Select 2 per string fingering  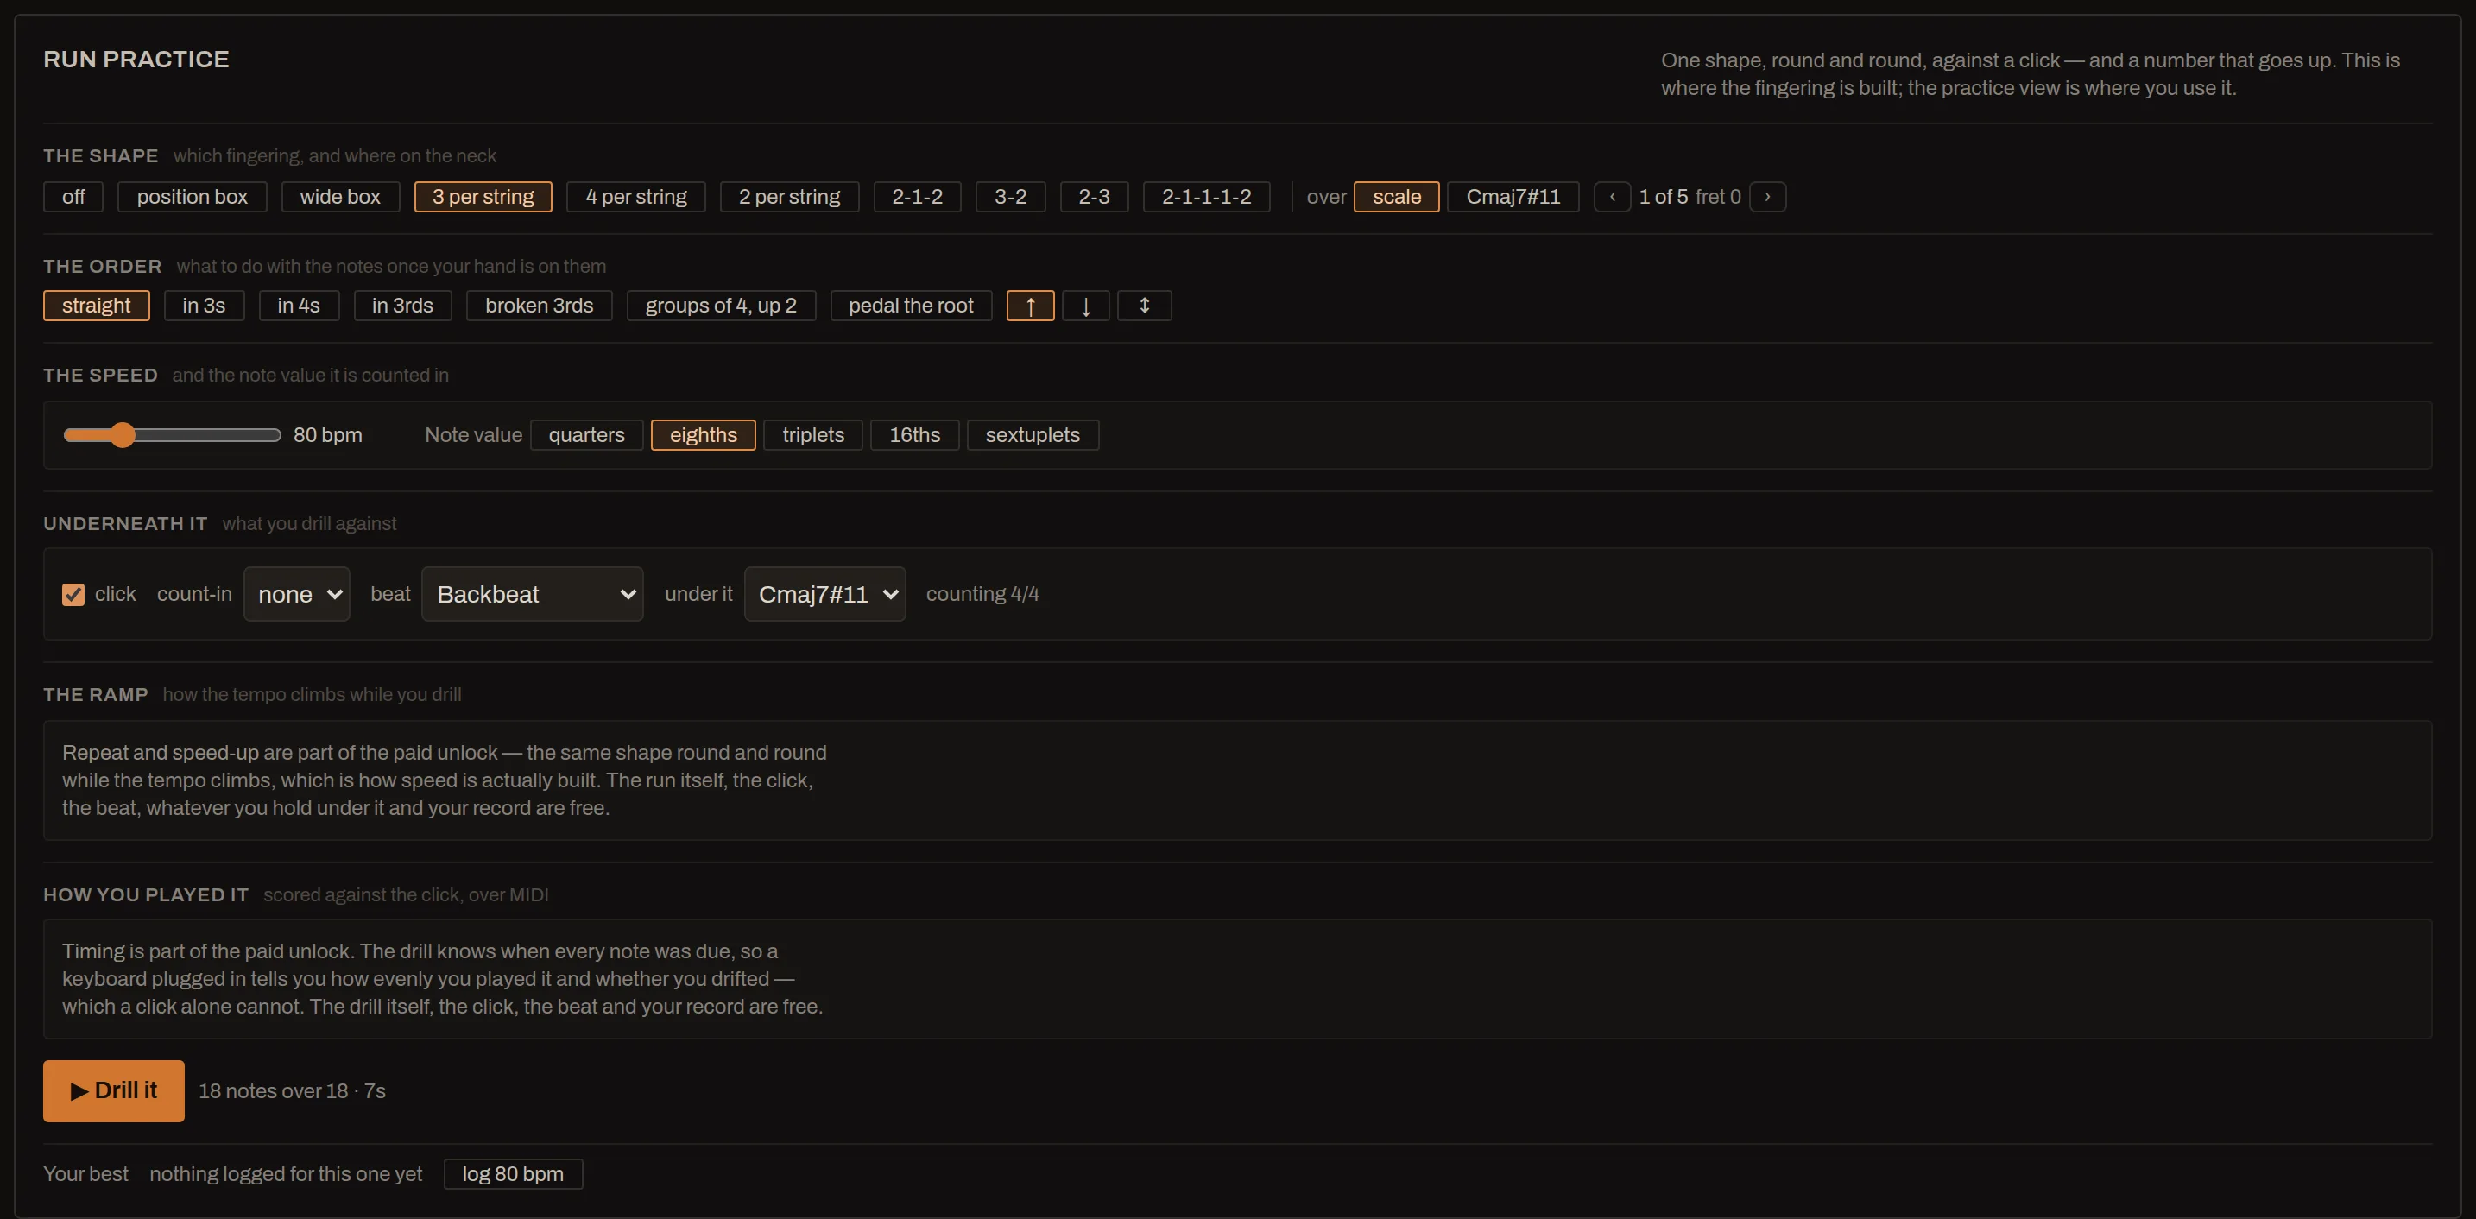click(789, 196)
